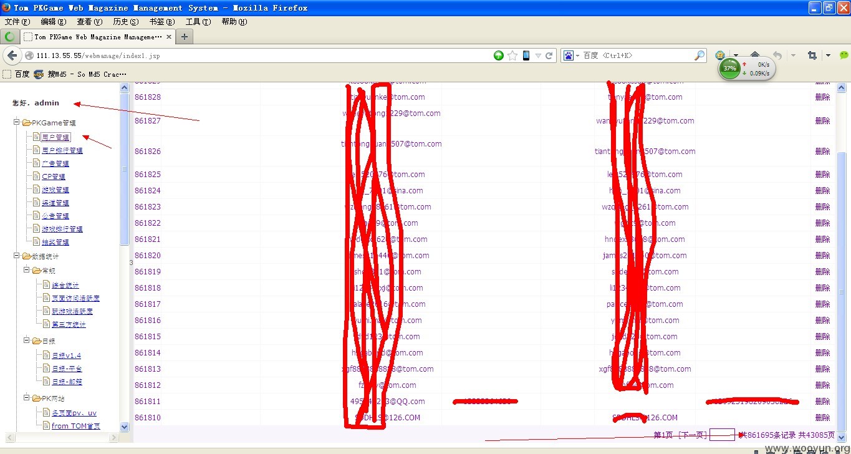This screenshot has height=454, width=851.
Task: Click the green shield icon in address bar
Action: [499, 56]
